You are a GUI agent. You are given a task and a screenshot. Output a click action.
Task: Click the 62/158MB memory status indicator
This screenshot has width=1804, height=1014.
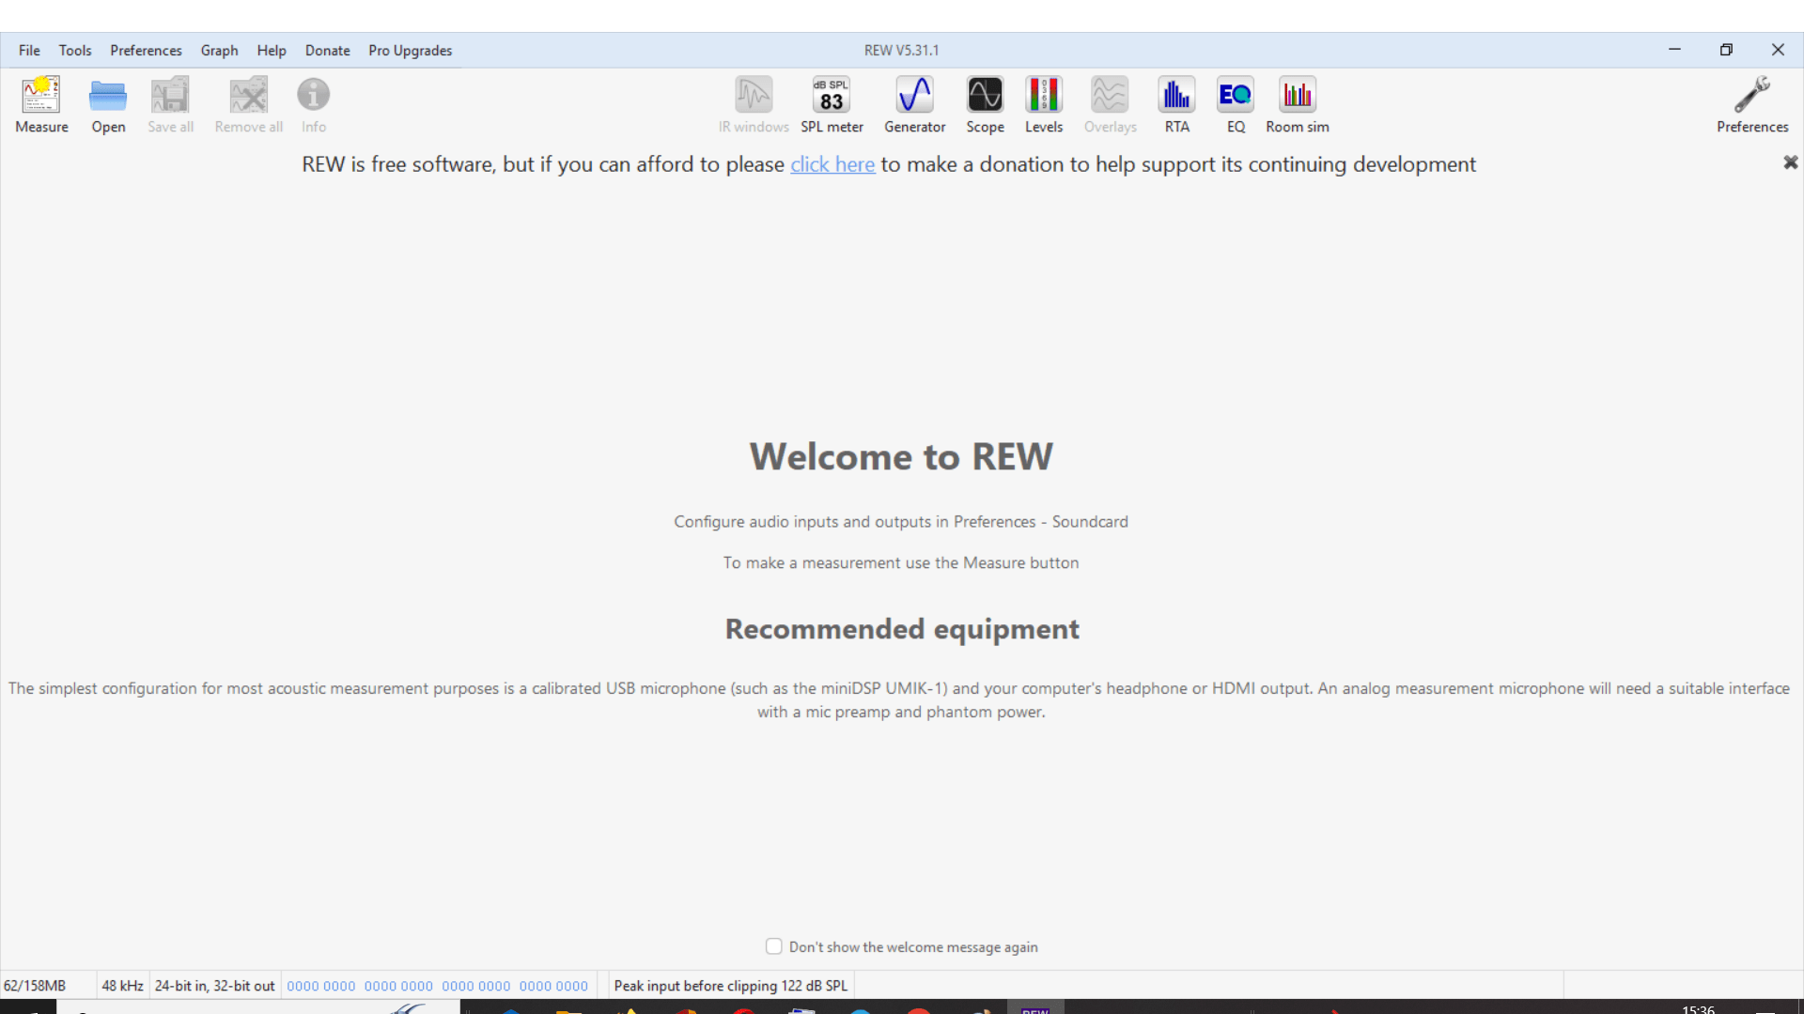35,986
